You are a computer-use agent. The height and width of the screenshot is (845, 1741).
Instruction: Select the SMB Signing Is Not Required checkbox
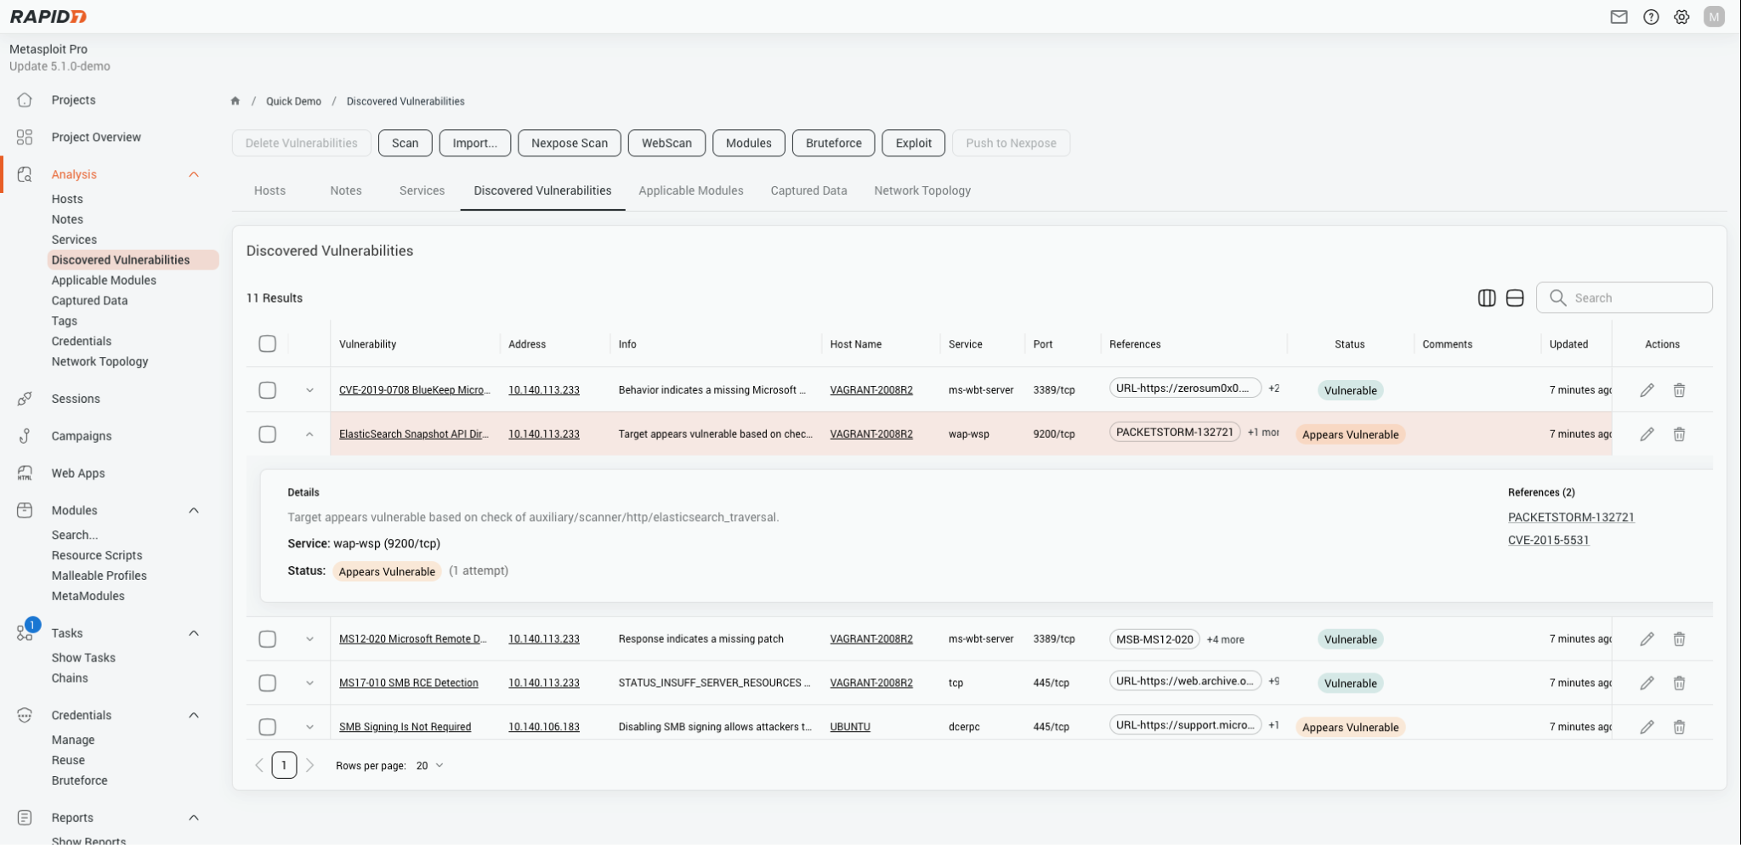pos(268,727)
